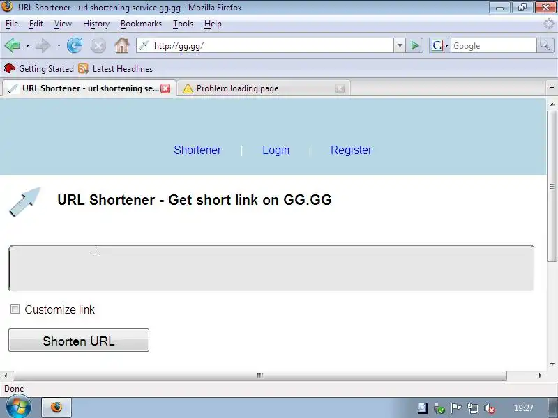Open the Google search engine selector
The height and width of the screenshot is (418, 558).
coord(440,45)
